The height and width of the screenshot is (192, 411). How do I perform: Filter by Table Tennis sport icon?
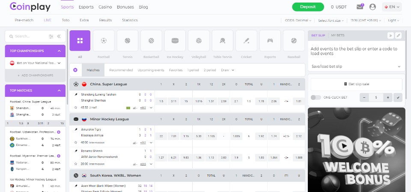click(223, 41)
